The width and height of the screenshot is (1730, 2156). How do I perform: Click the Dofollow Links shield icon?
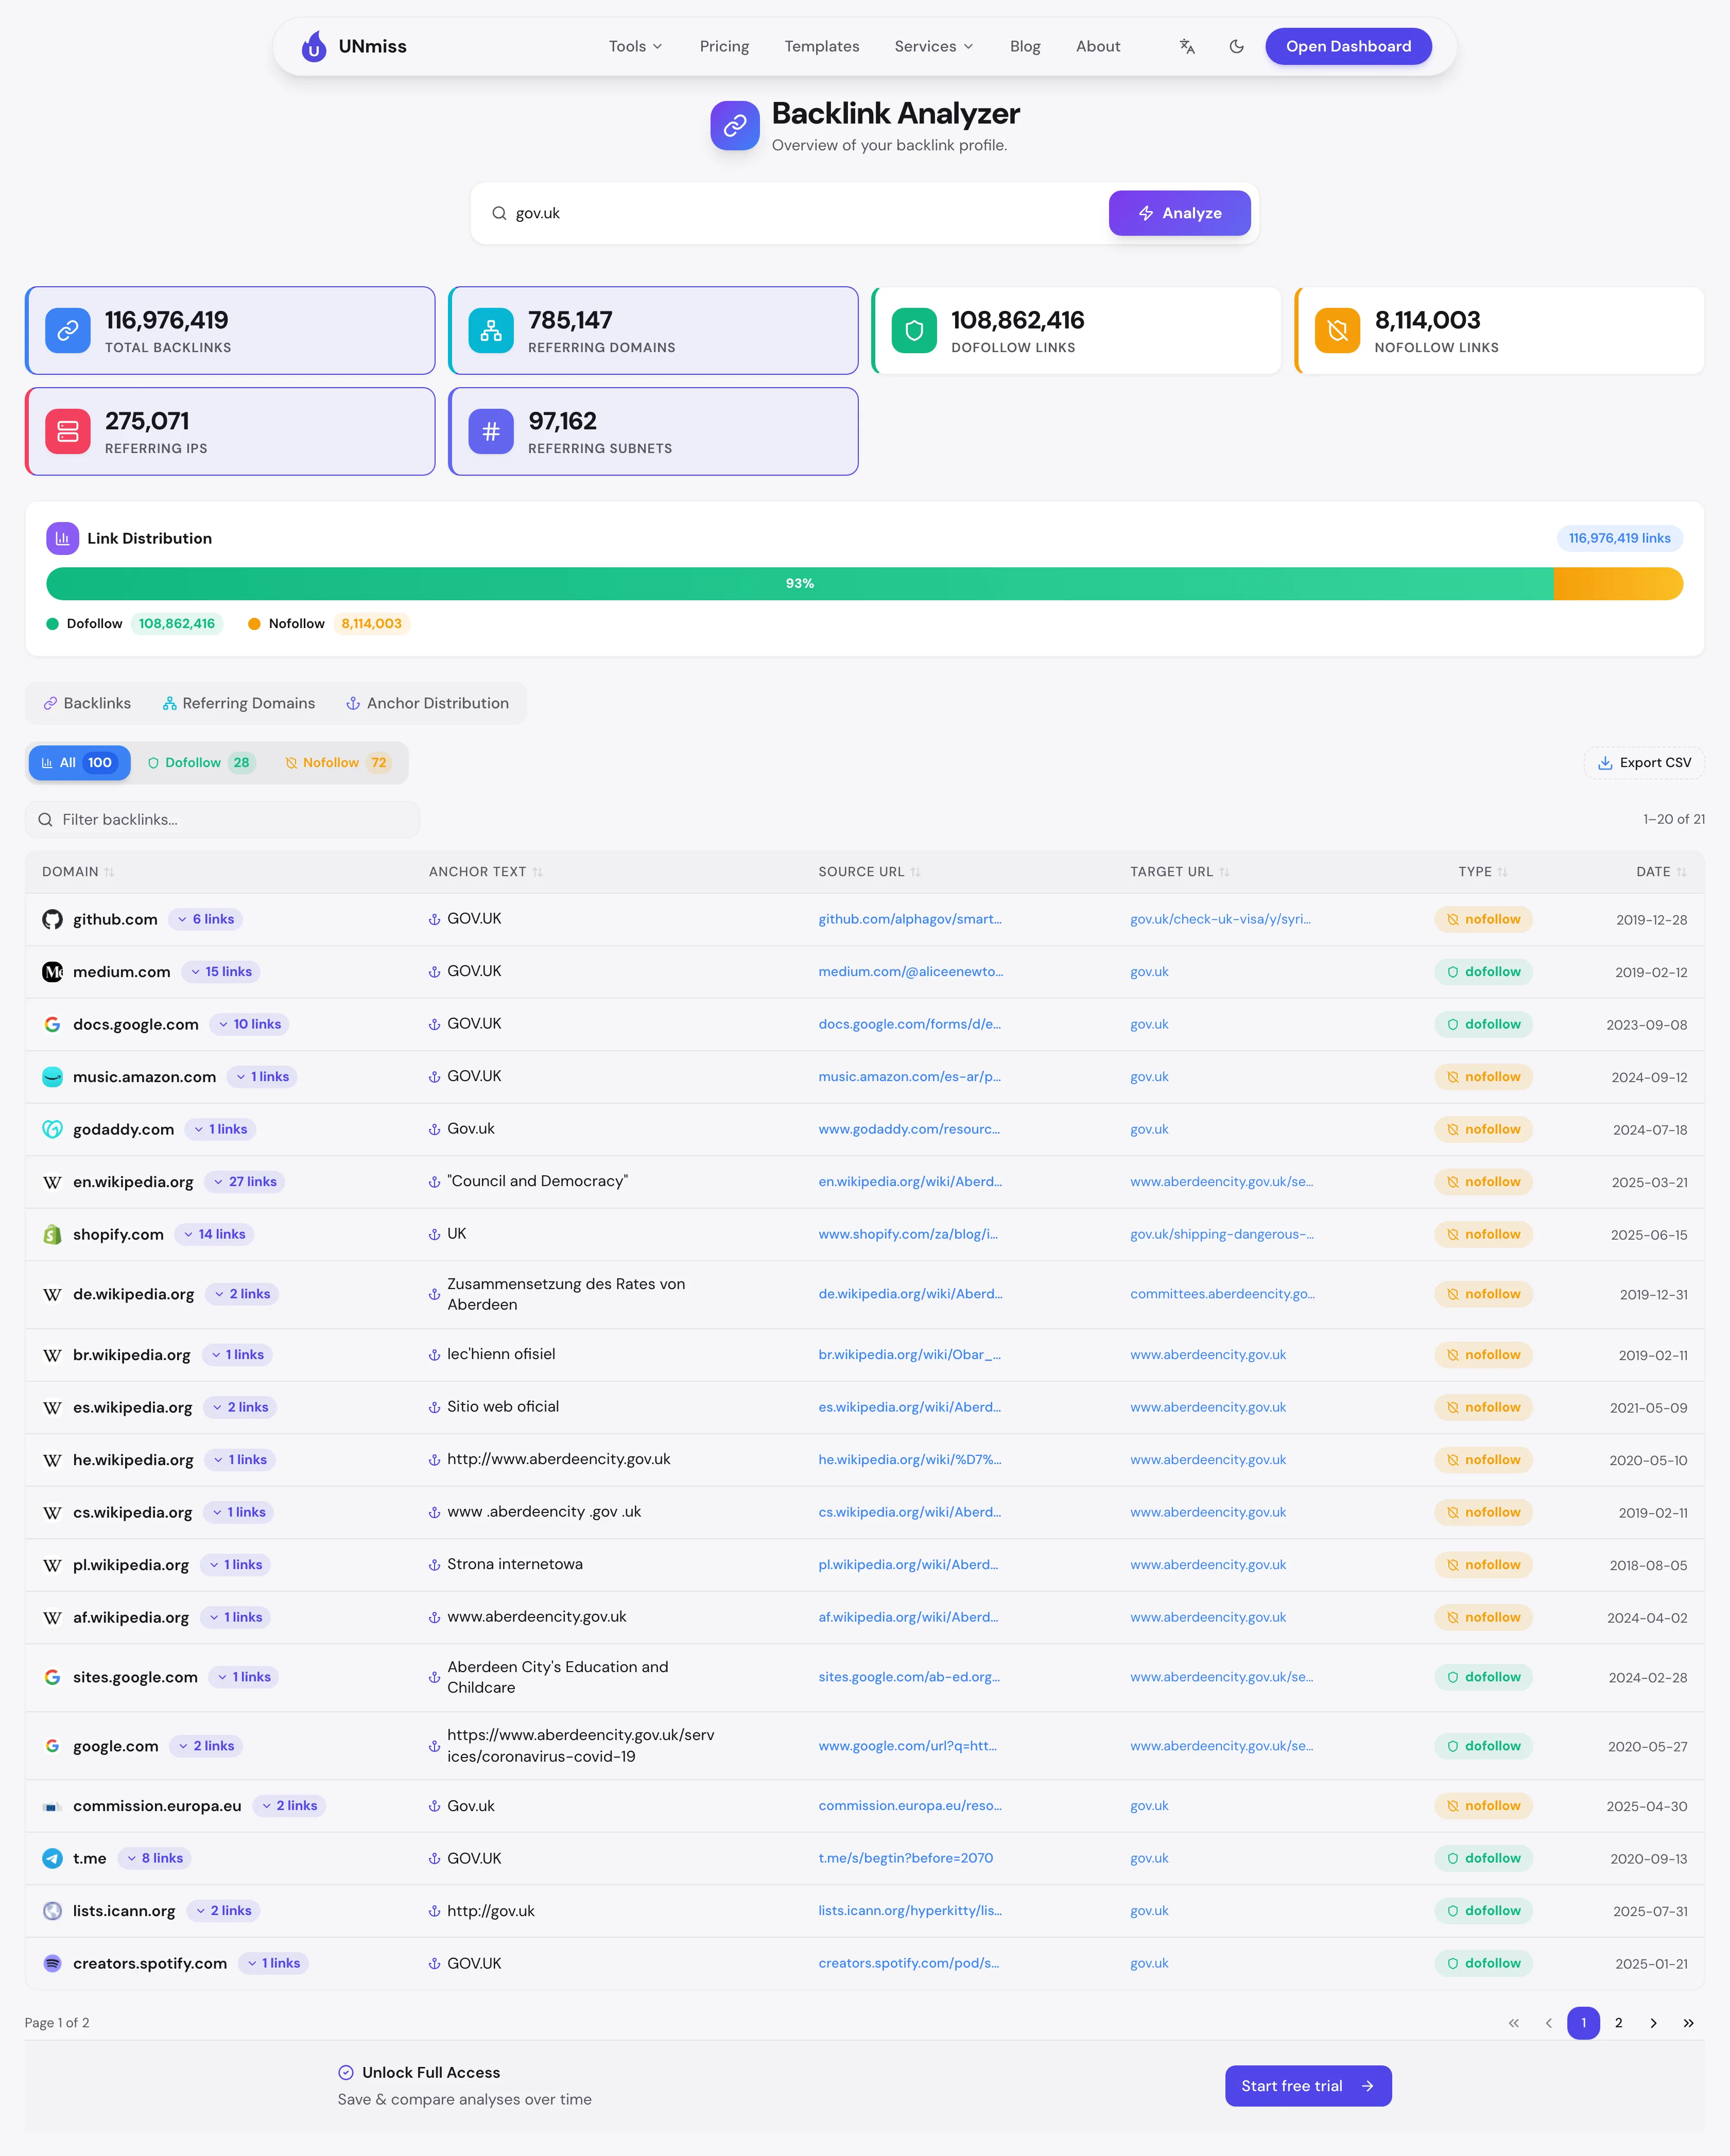(914, 330)
